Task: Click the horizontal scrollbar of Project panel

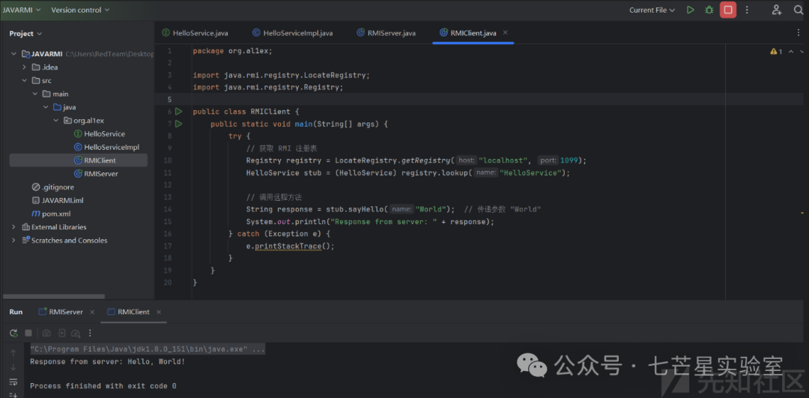Action: tap(54, 297)
